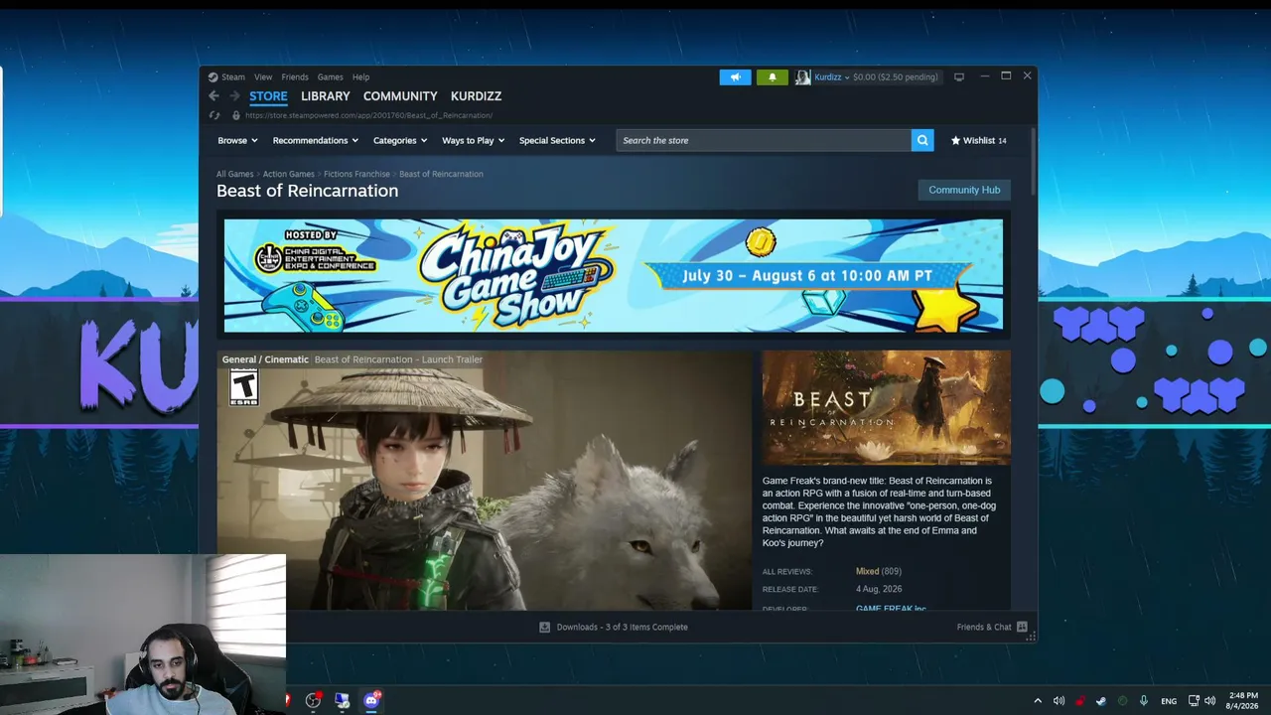Image resolution: width=1271 pixels, height=715 pixels.
Task: Open the Friends menu
Action: (x=295, y=76)
